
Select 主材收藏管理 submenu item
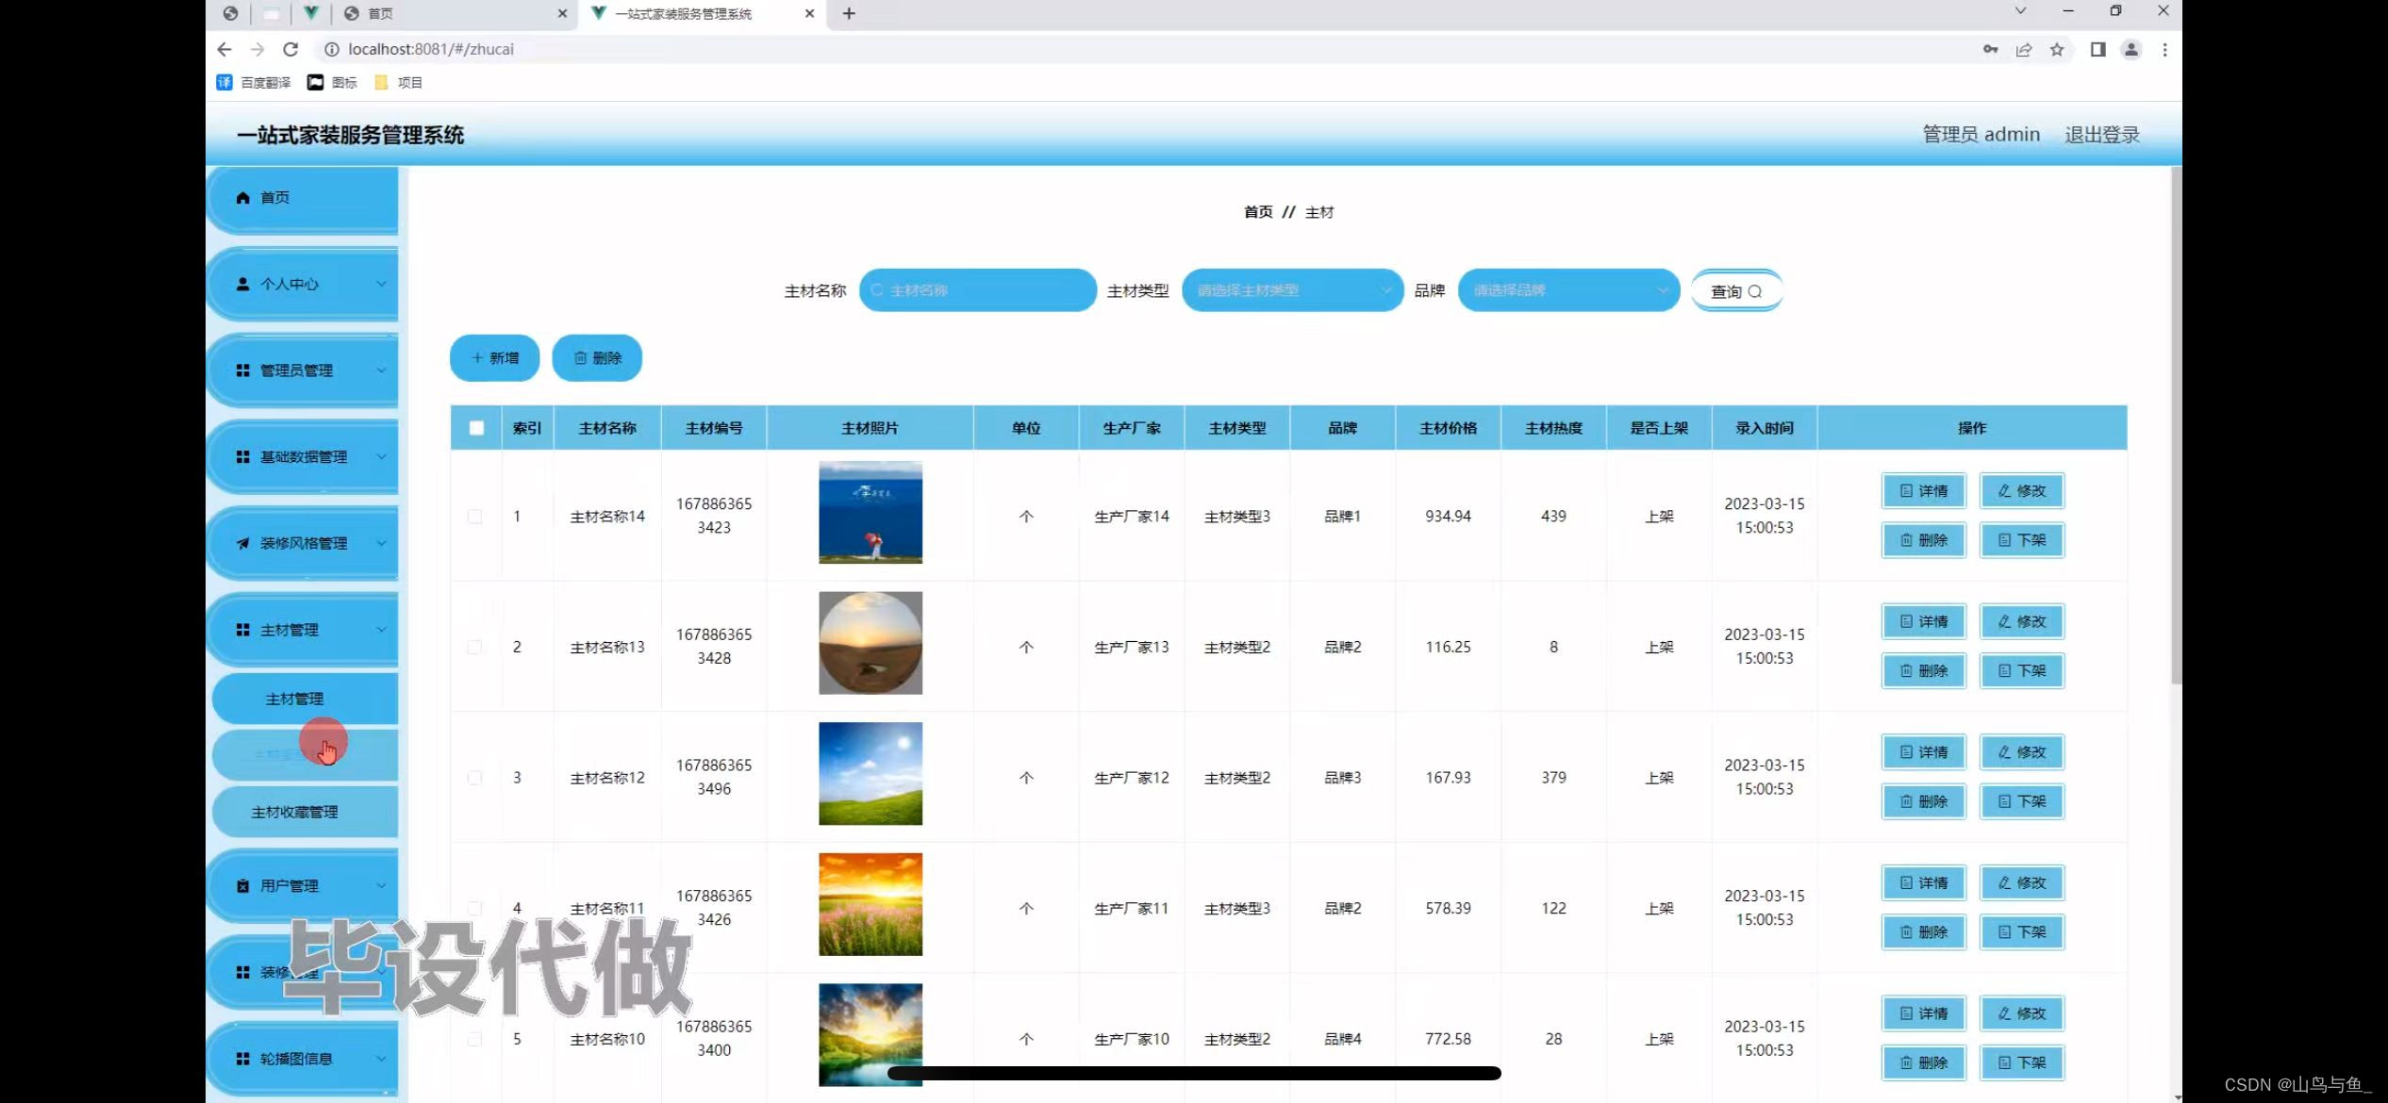(x=305, y=812)
